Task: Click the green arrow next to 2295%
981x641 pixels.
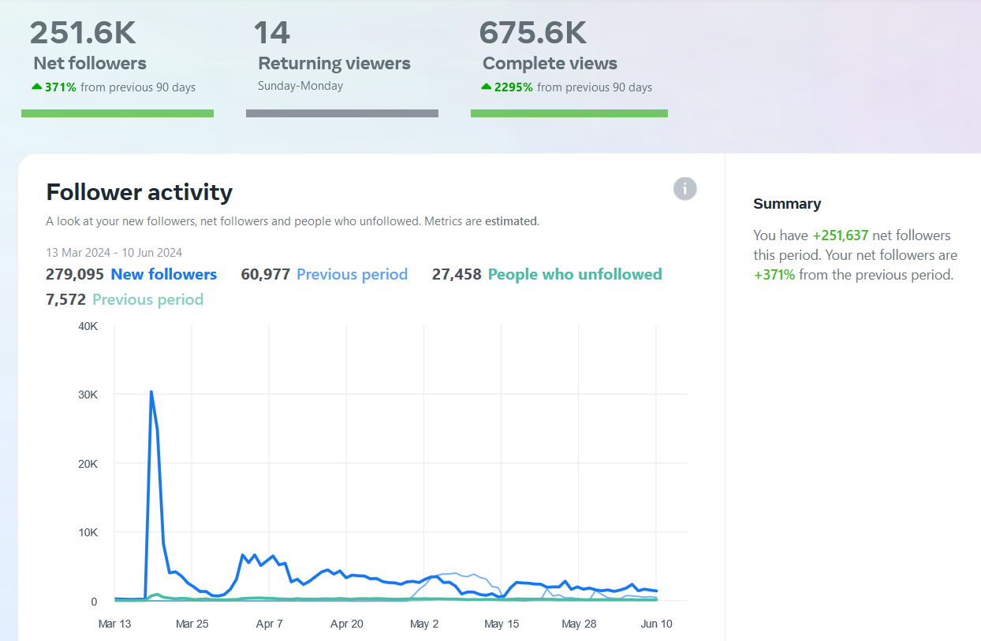Action: 487,87
